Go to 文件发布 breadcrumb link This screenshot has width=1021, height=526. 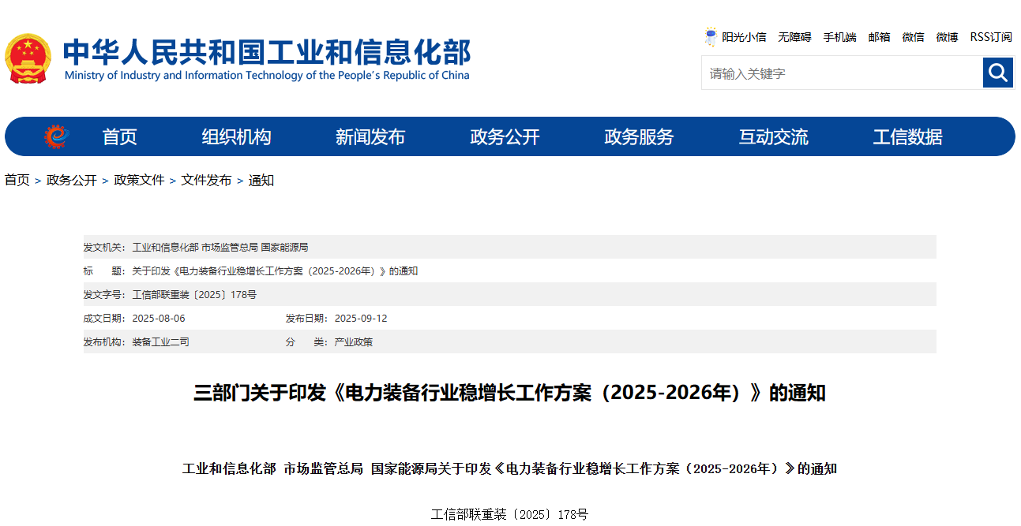point(206,181)
